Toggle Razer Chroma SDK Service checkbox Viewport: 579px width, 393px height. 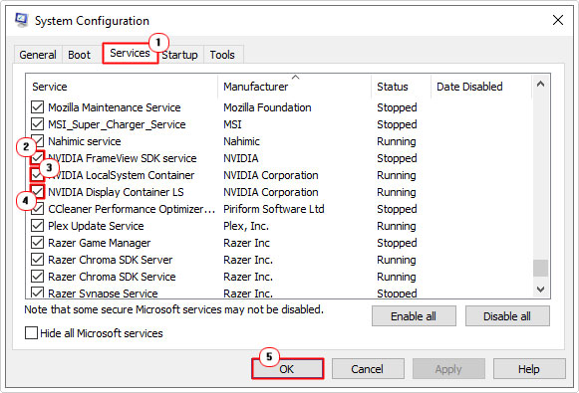pos(37,277)
